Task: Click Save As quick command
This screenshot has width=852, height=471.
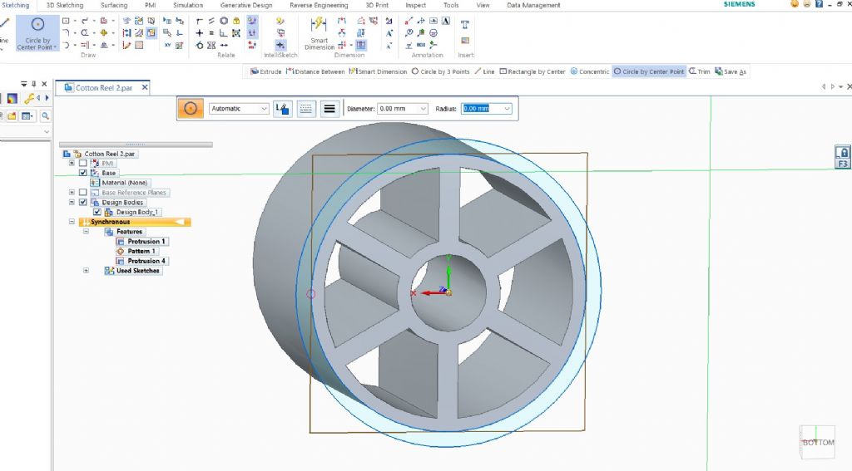Action: point(731,71)
